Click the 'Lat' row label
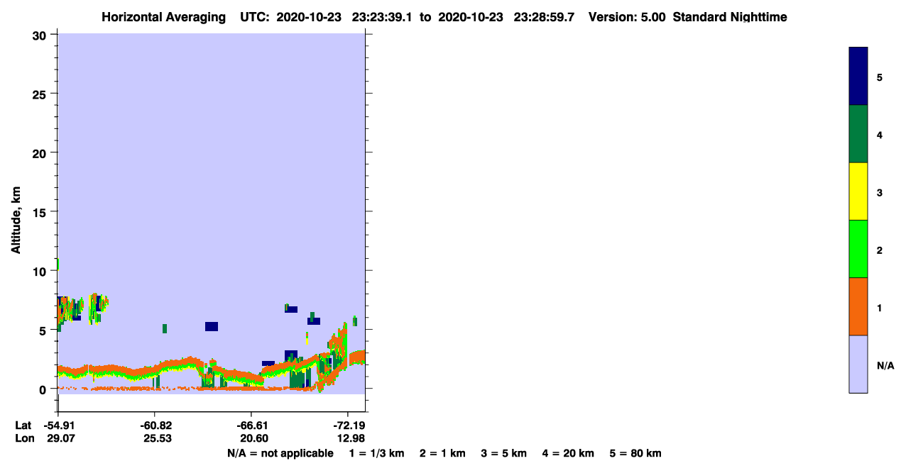923x473 pixels. tap(23, 425)
